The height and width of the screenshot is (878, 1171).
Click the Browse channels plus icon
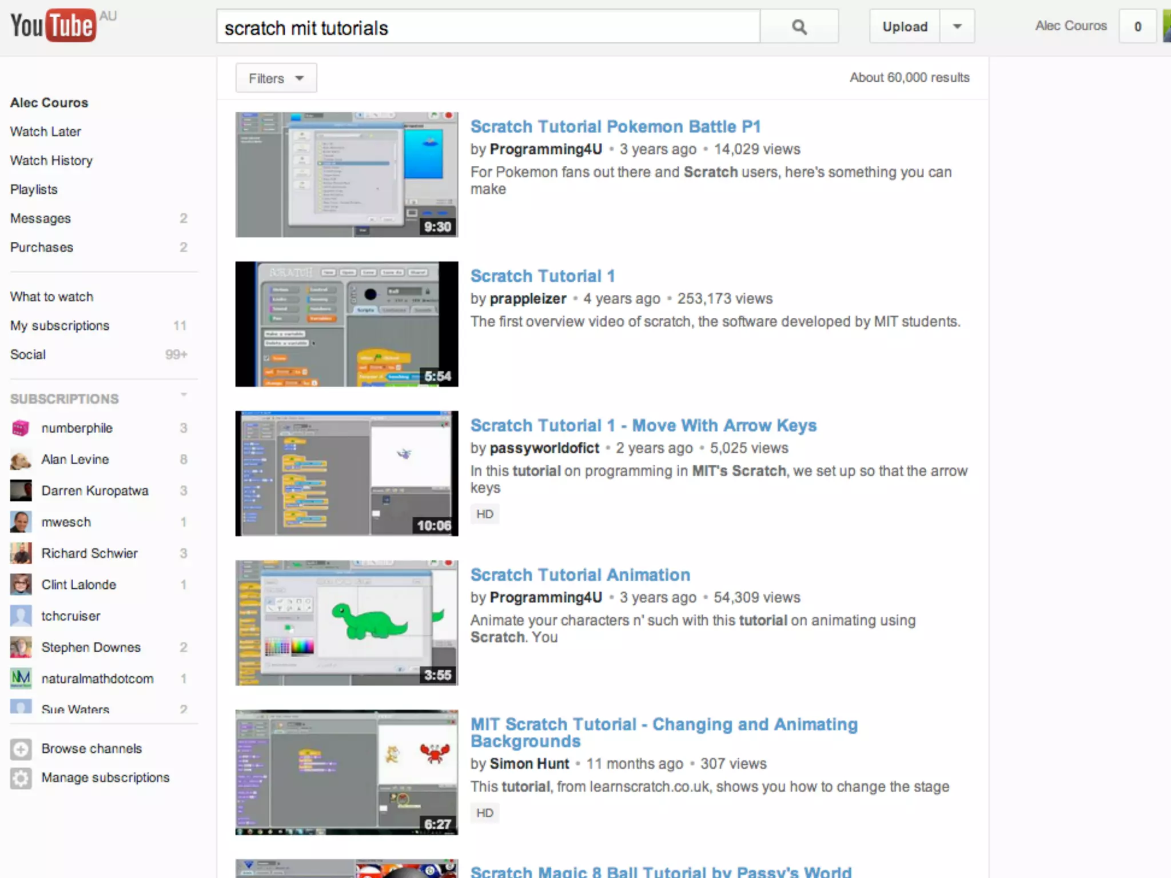coord(21,749)
